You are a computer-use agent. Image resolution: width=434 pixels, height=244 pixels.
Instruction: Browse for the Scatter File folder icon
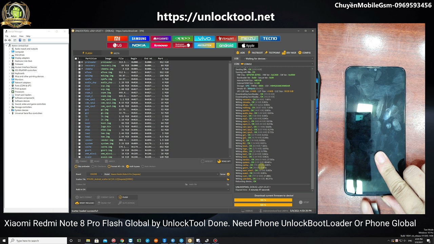[x=228, y=179]
